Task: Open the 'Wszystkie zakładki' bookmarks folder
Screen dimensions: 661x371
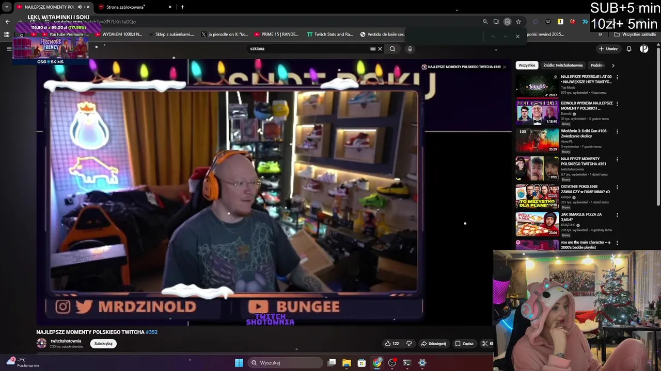Action: [x=635, y=35]
